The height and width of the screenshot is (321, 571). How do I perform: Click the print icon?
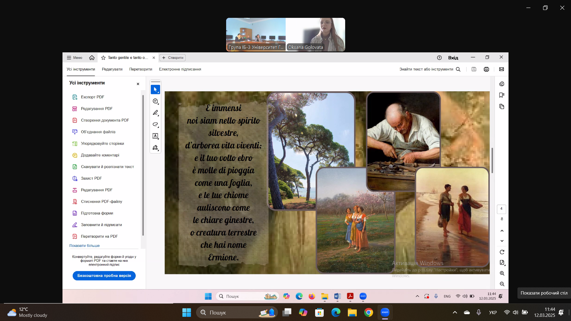486,69
